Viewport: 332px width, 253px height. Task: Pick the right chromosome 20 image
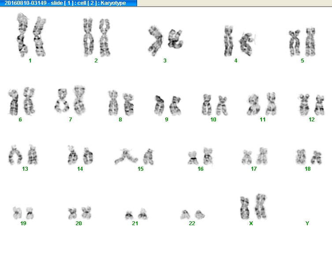86,213
